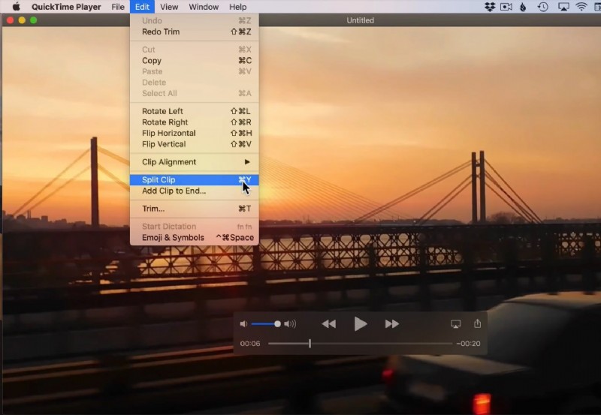Open the Wi-Fi status menu
This screenshot has width=601, height=415.
tap(581, 7)
